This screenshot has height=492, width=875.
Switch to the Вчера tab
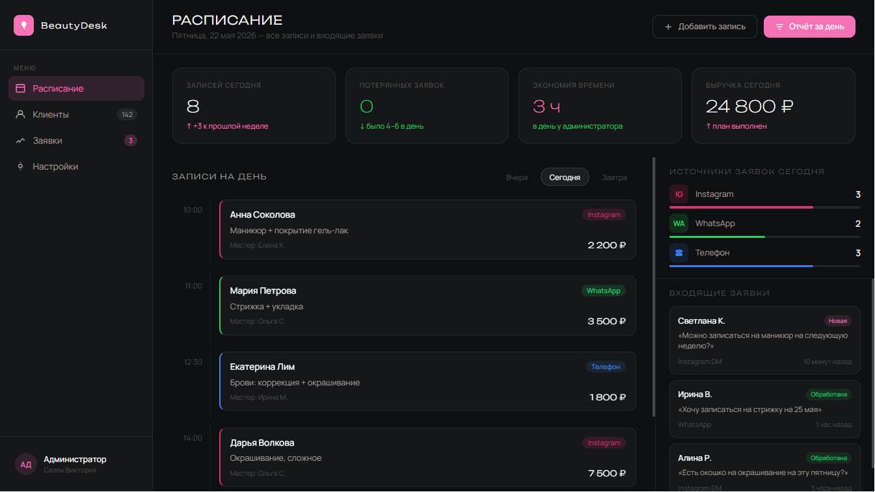point(517,177)
